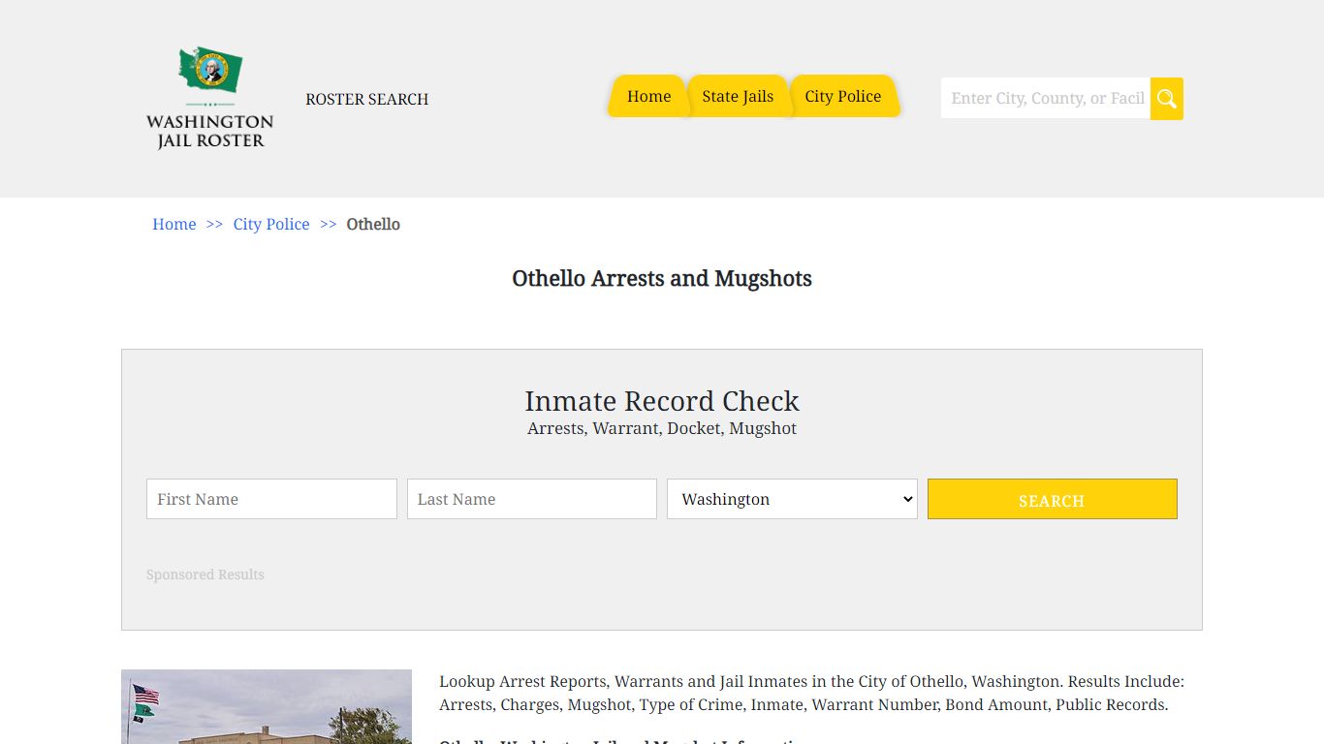Screen dimensions: 1324x744
Task: Click the Othello breadcrumb item
Action: click(x=373, y=224)
